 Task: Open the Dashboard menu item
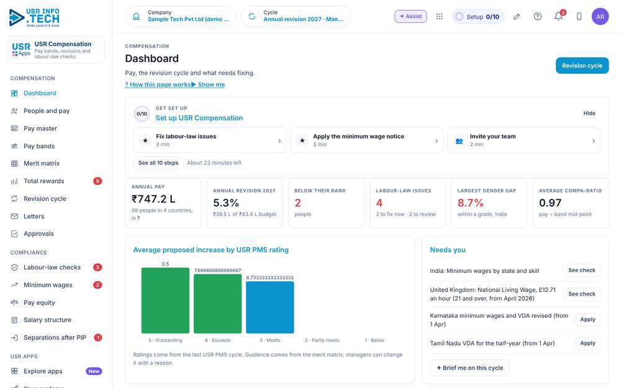57,93
